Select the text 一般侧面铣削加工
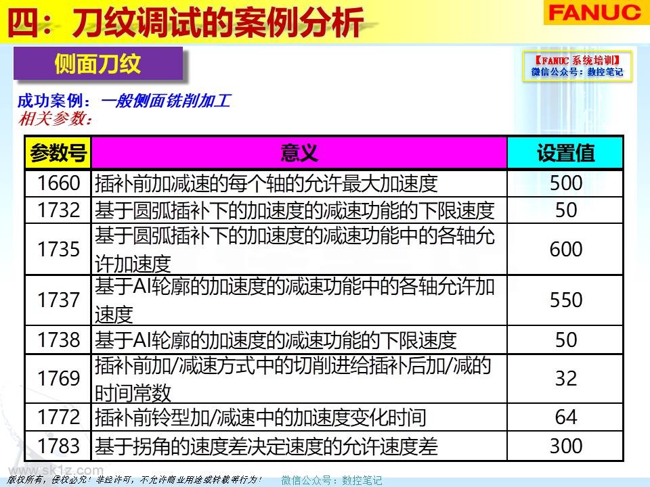The image size is (650, 487). point(166,101)
